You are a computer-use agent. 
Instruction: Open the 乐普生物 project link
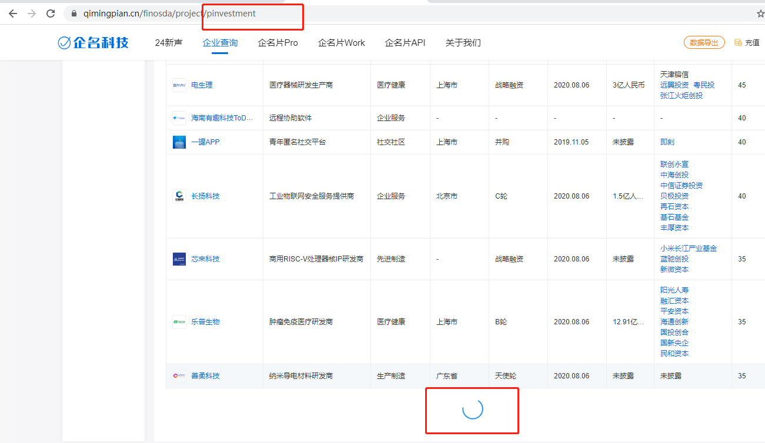pyautogui.click(x=205, y=322)
